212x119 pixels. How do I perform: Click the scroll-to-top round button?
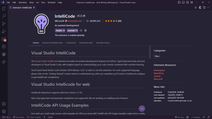(142, 108)
